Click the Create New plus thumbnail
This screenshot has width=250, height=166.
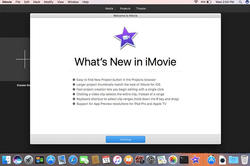15,59
